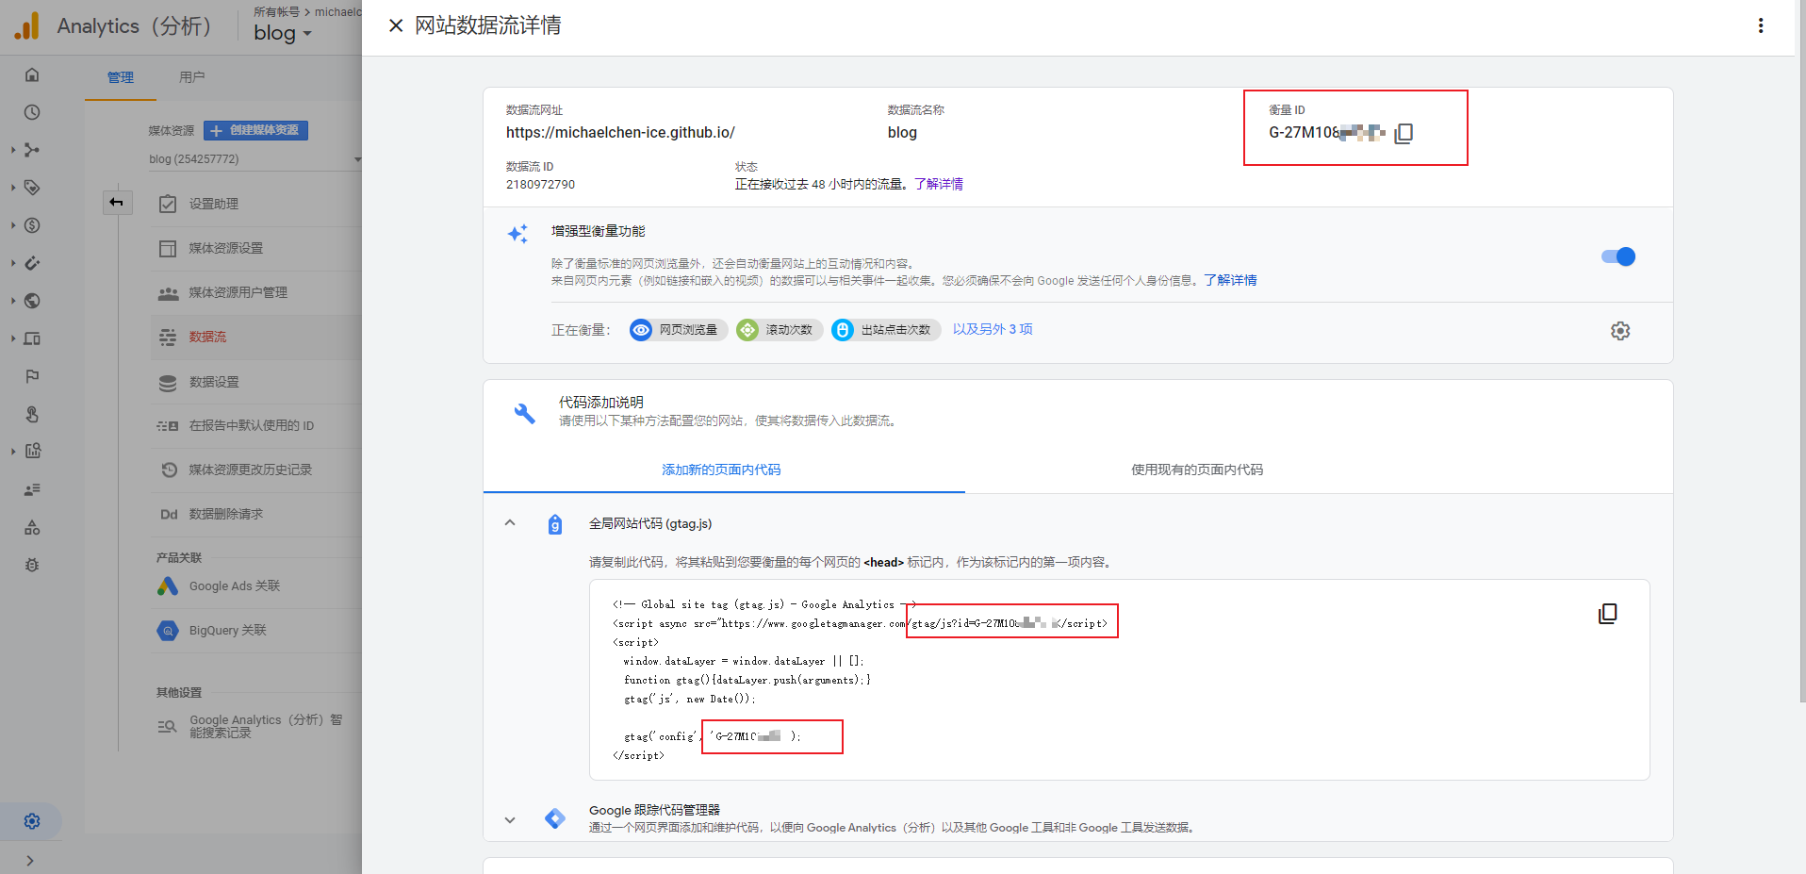Image resolution: width=1806 pixels, height=874 pixels.
Task: Open the Events touch icon in the sidebar
Action: click(32, 414)
